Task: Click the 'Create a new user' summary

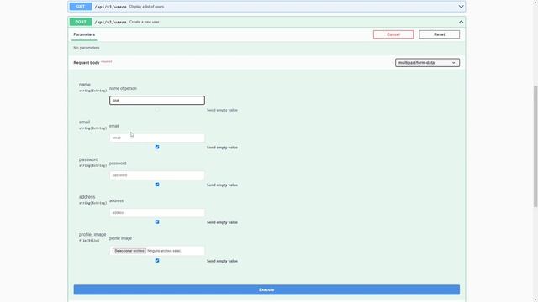Action: (x=144, y=22)
